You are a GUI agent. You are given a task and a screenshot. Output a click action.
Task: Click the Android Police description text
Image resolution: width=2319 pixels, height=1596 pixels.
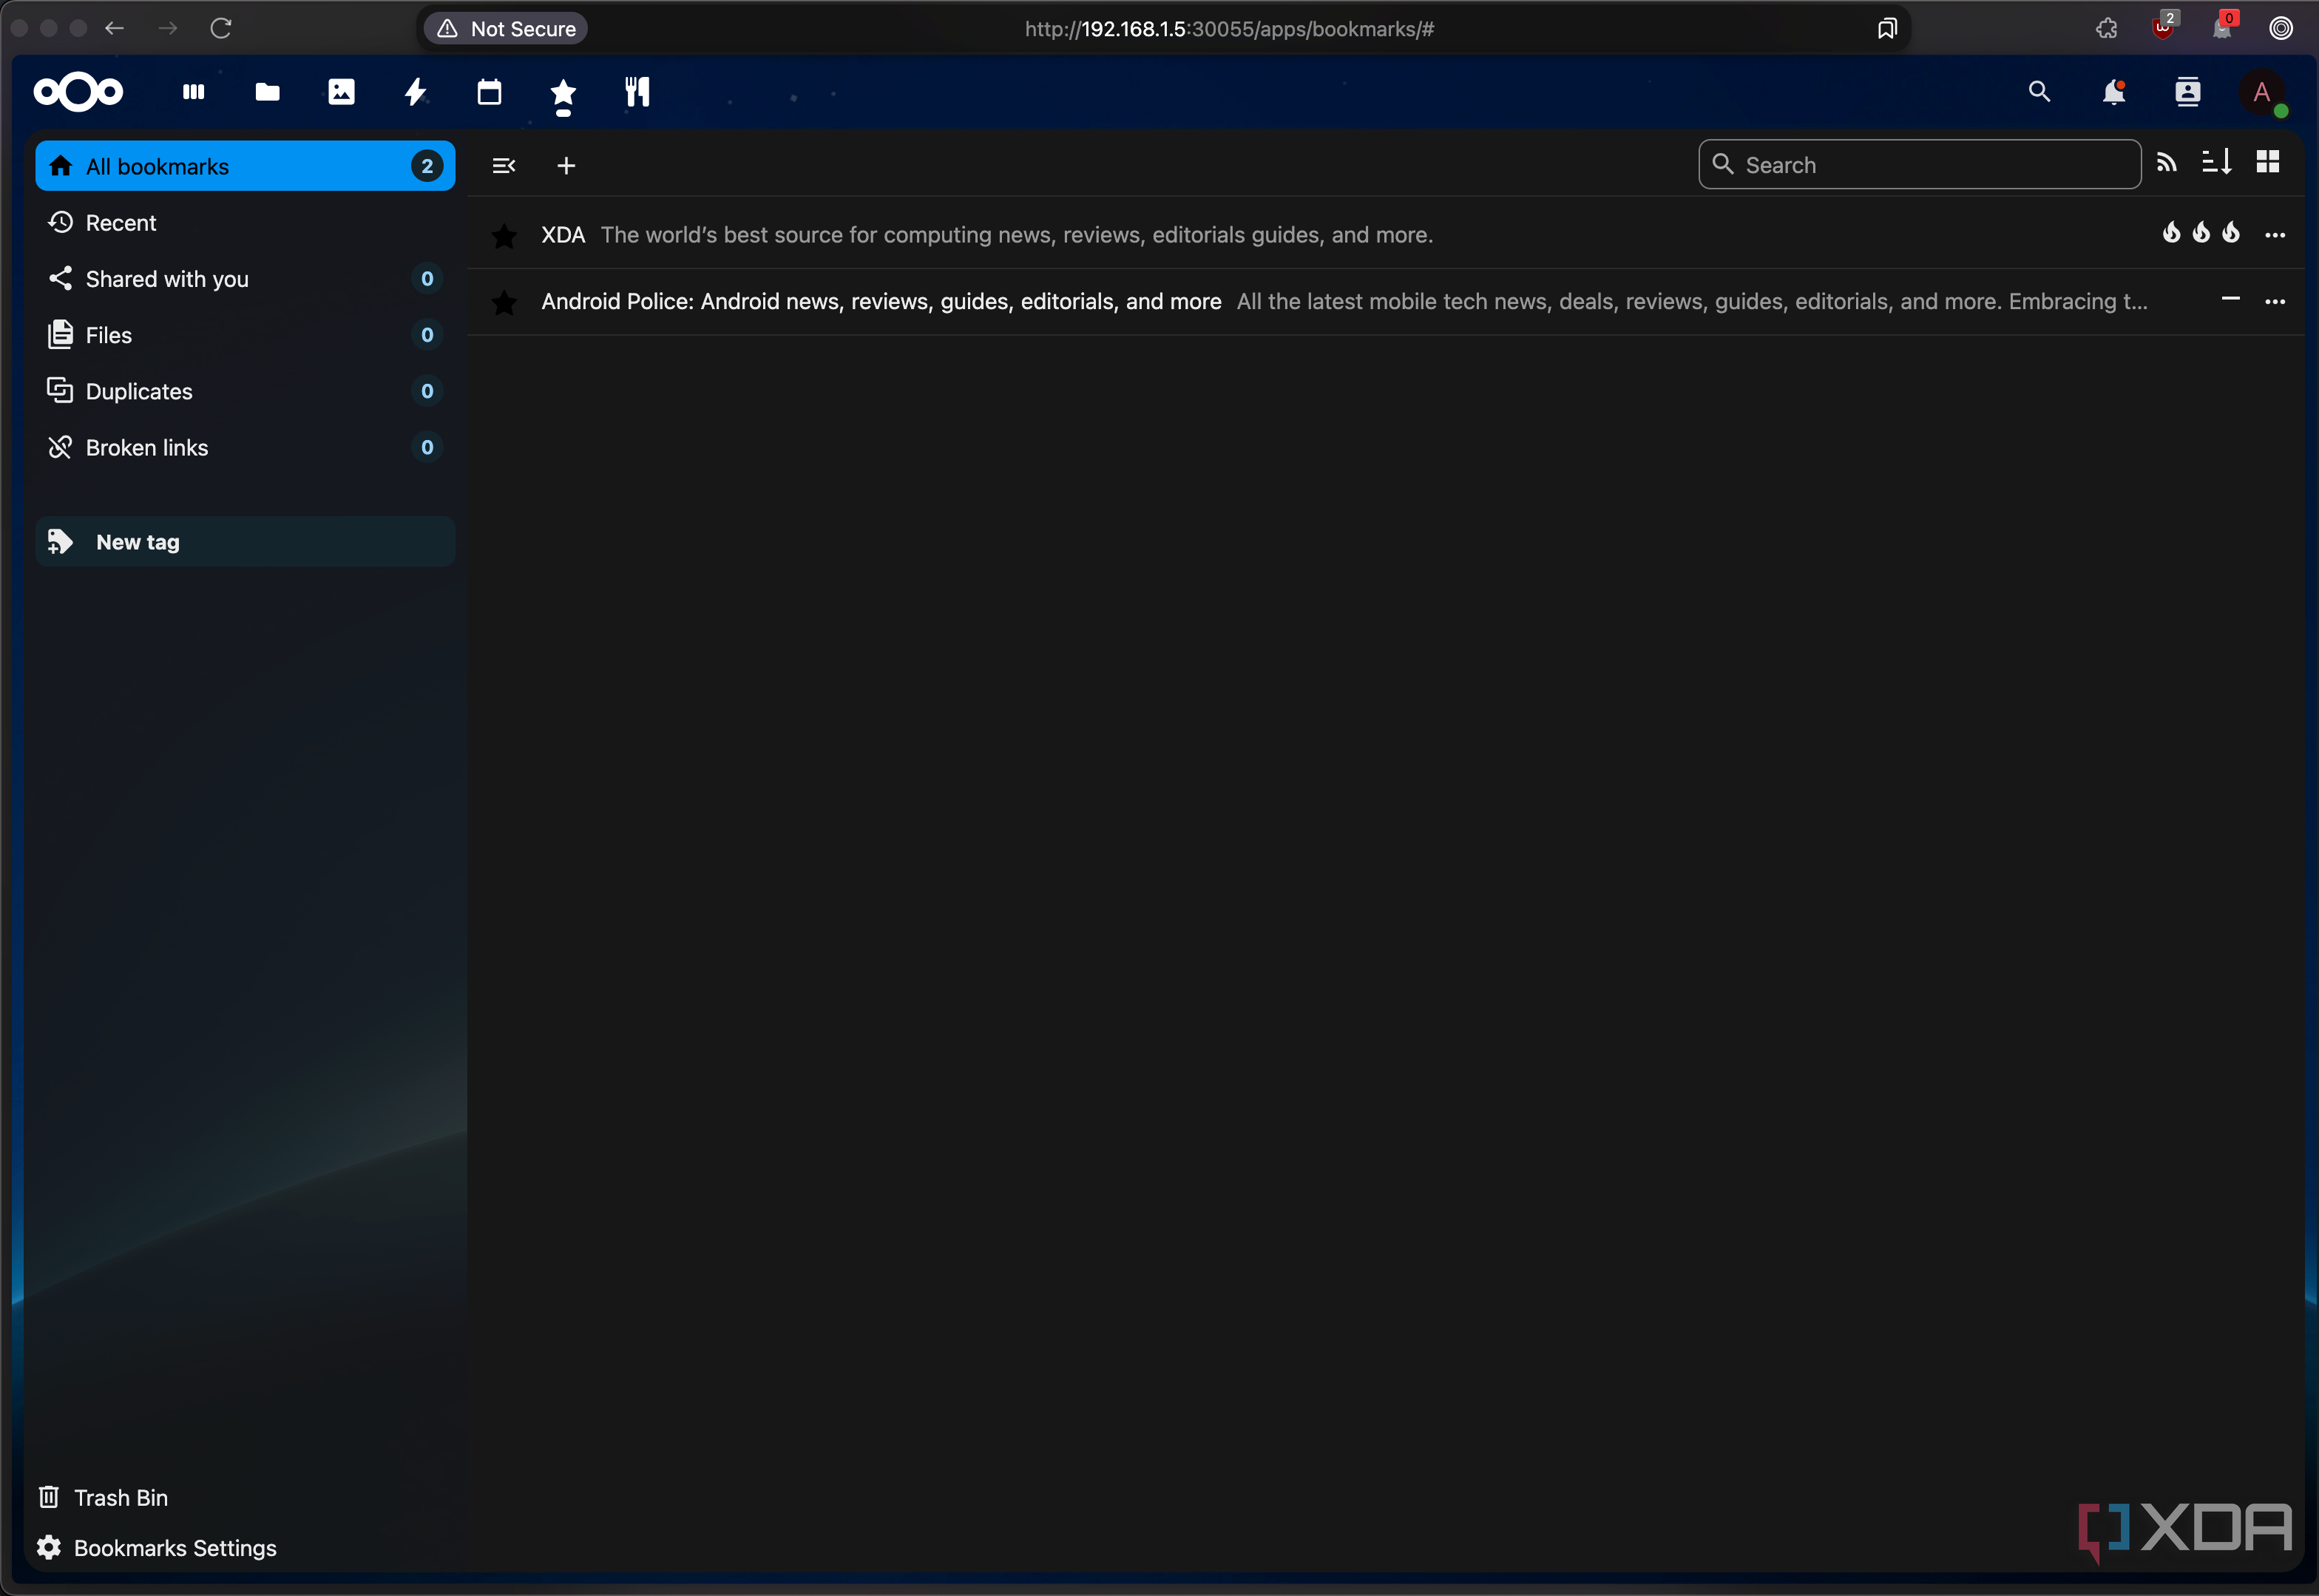click(x=1691, y=301)
